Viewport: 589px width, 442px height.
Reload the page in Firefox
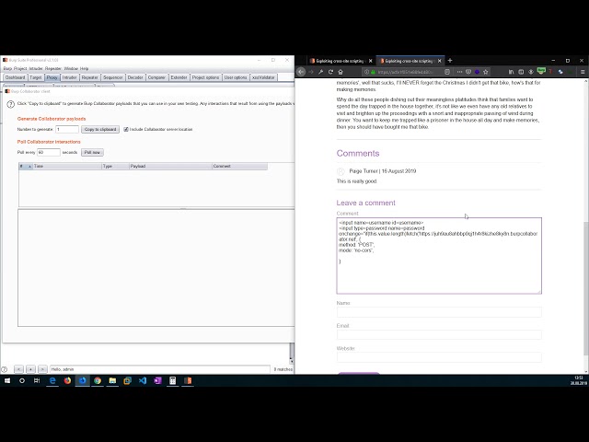[330, 72]
